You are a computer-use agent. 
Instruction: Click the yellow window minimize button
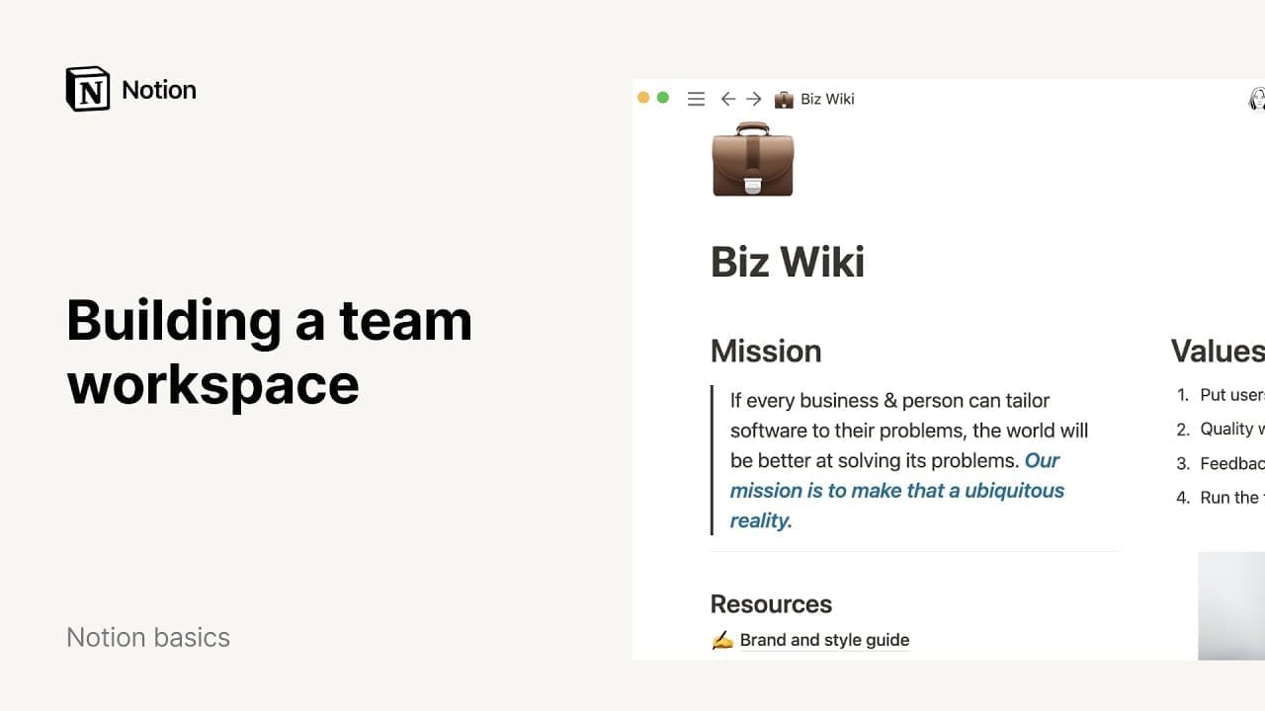(x=643, y=98)
